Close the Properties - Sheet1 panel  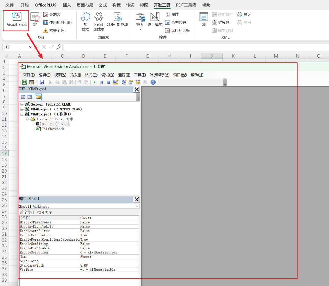pyautogui.click(x=136, y=200)
